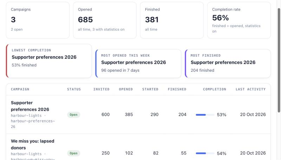281x160 pixels.
Task: Click the '2 open' campaigns subtext
Action: coord(17,29)
